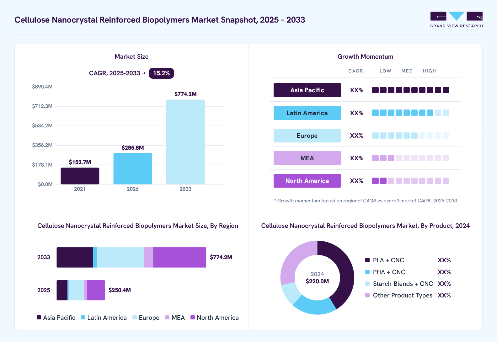Click the Latin America region label
This screenshot has height=342, width=497.
(x=307, y=113)
